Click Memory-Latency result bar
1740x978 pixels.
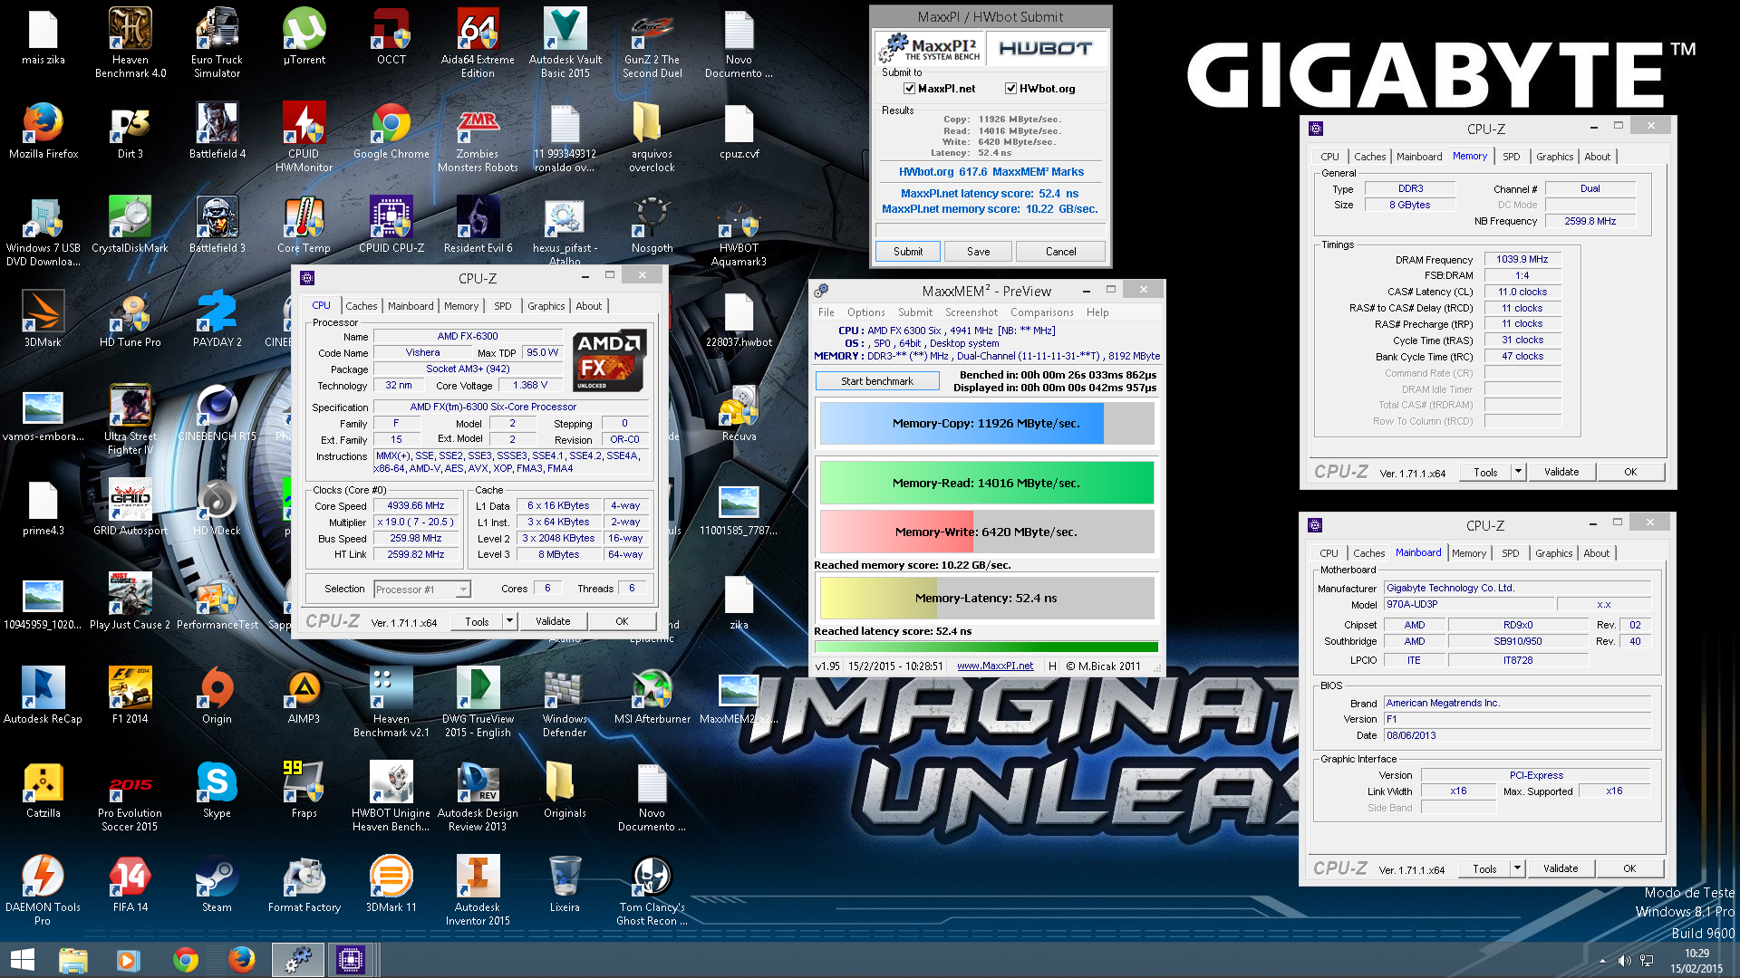coord(987,598)
